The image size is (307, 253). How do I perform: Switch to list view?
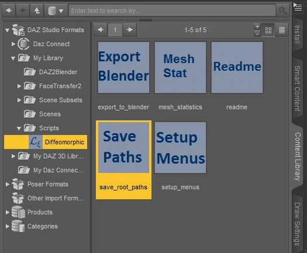(282, 30)
